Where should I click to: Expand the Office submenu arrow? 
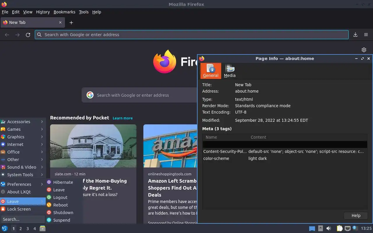[x=42, y=152]
